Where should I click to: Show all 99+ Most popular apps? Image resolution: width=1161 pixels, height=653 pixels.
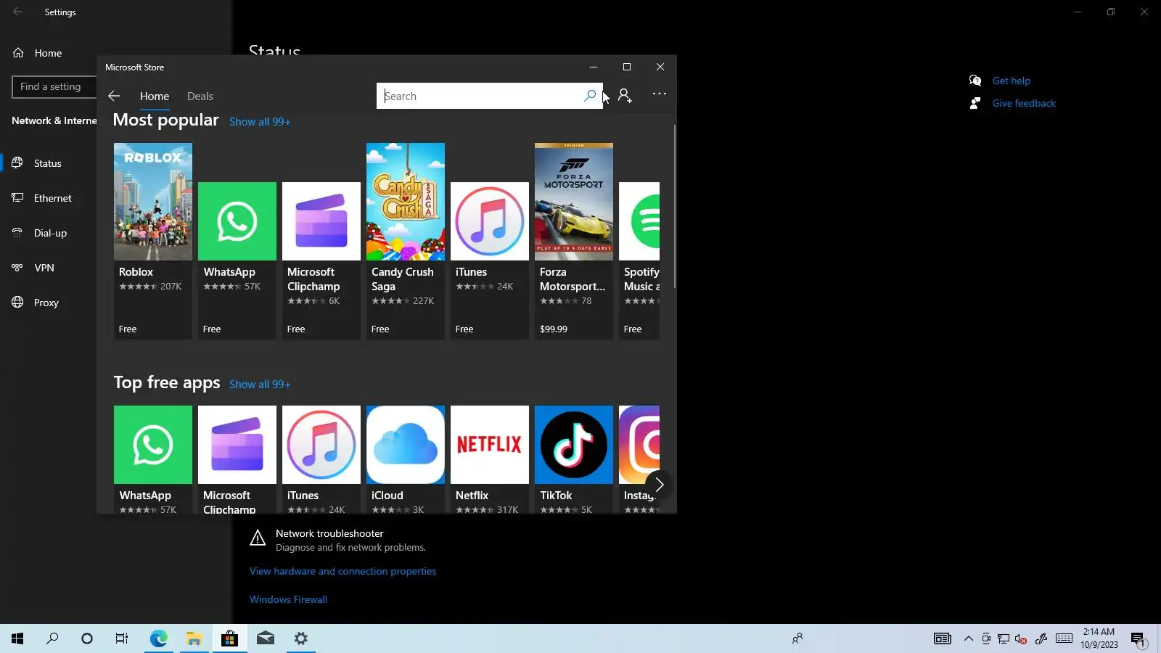pos(260,122)
